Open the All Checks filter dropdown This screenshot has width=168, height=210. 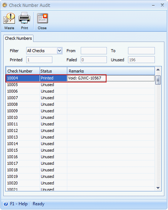point(59,51)
